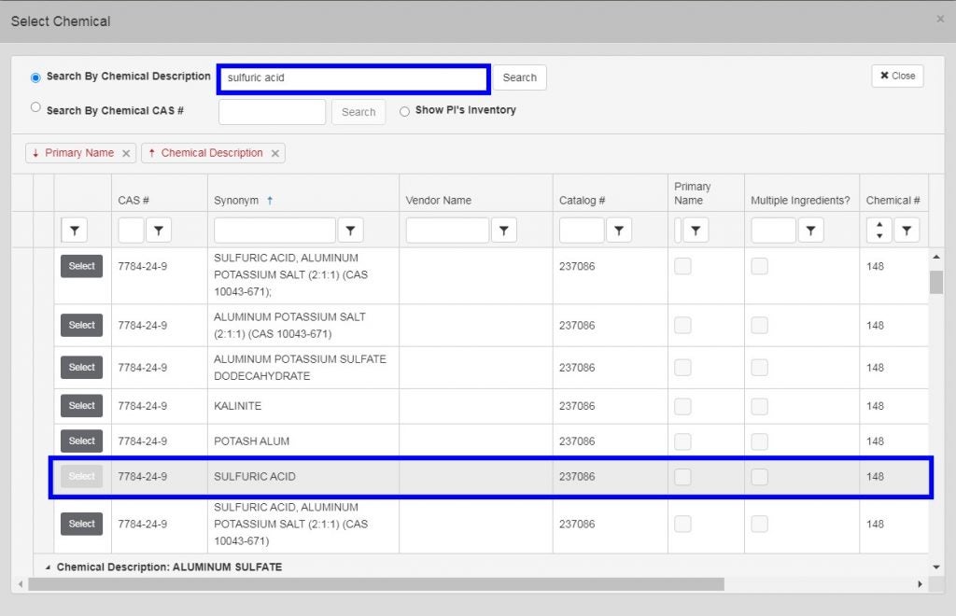
Task: Focus the Vendor Name column filter text box
Action: (447, 231)
